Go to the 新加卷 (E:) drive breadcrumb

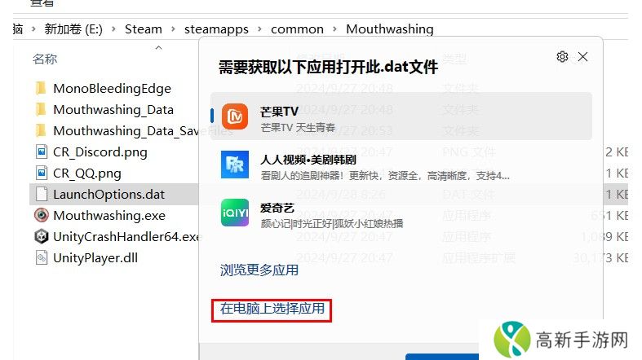click(x=73, y=29)
